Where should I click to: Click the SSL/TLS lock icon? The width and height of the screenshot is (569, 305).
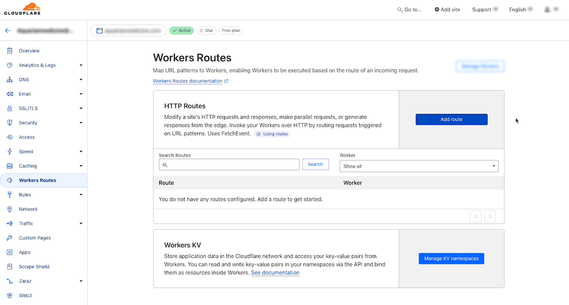[10, 108]
